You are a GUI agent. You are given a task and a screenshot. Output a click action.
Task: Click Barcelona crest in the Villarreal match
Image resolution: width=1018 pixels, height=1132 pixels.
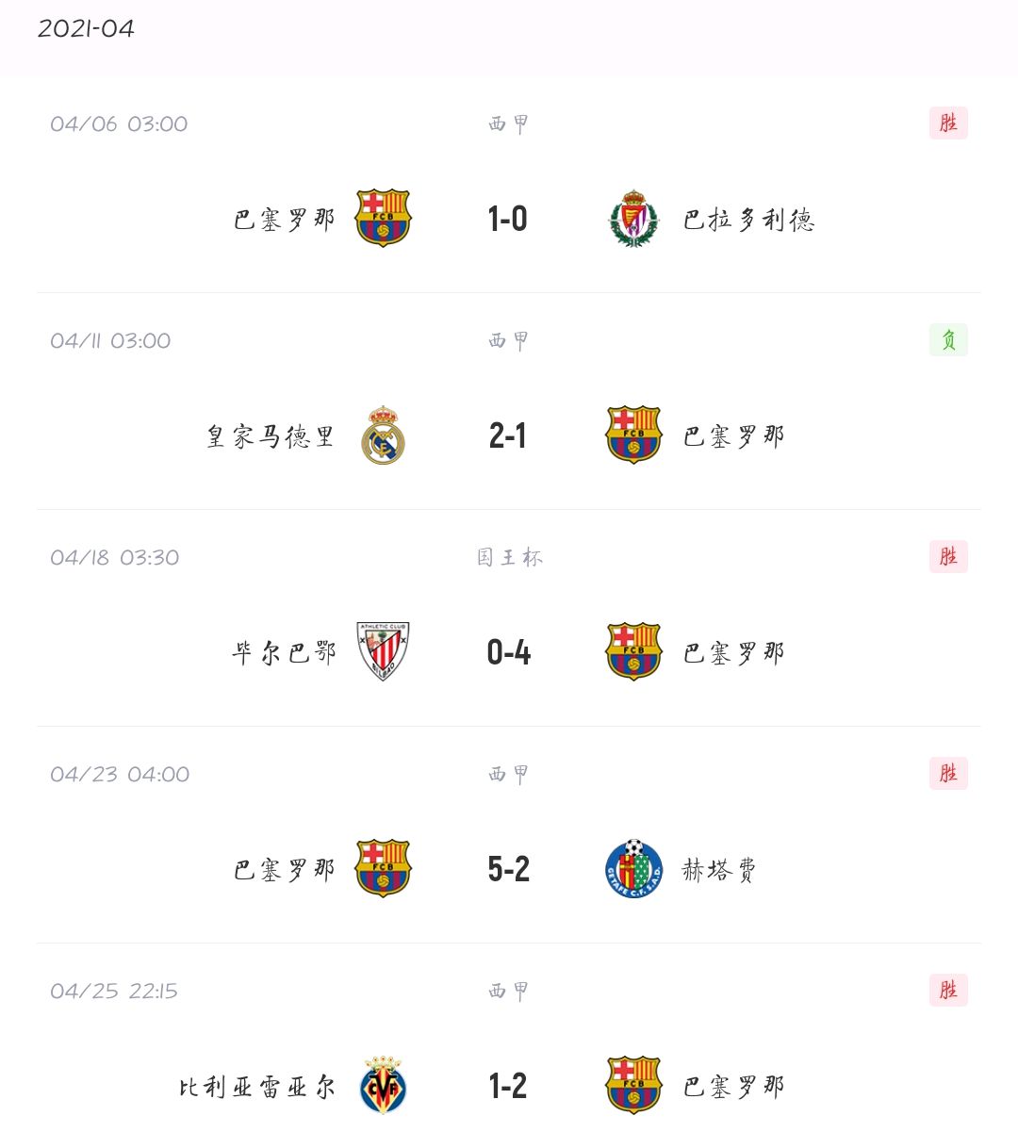tap(633, 1085)
